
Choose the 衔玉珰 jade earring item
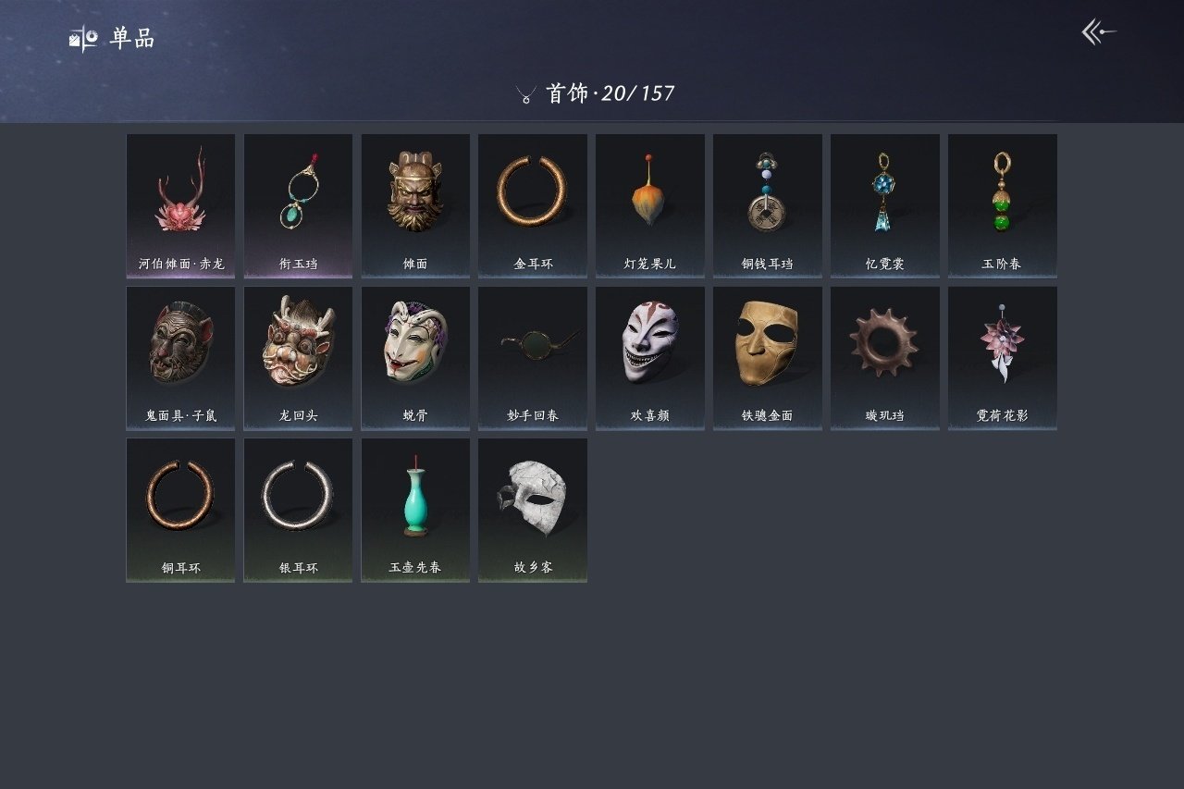pyautogui.click(x=298, y=205)
